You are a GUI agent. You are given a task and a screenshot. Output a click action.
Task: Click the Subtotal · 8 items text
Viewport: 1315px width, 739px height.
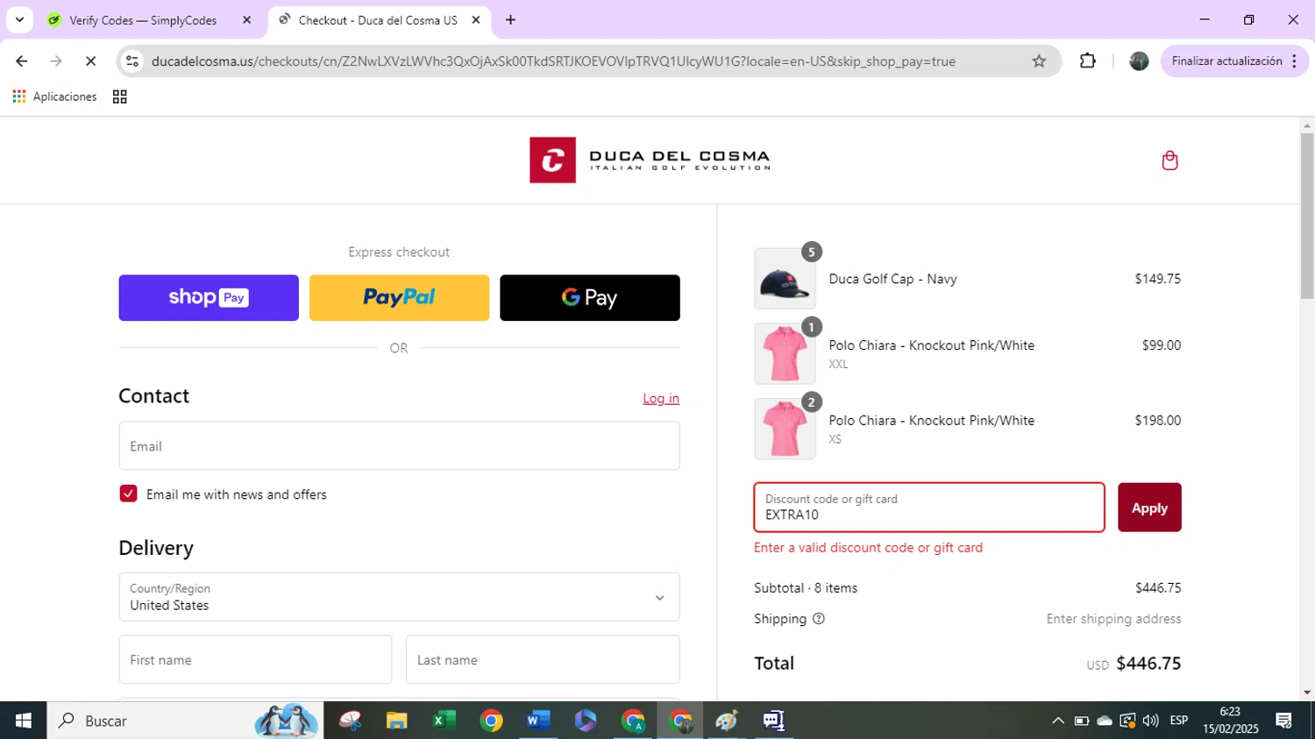[806, 588]
